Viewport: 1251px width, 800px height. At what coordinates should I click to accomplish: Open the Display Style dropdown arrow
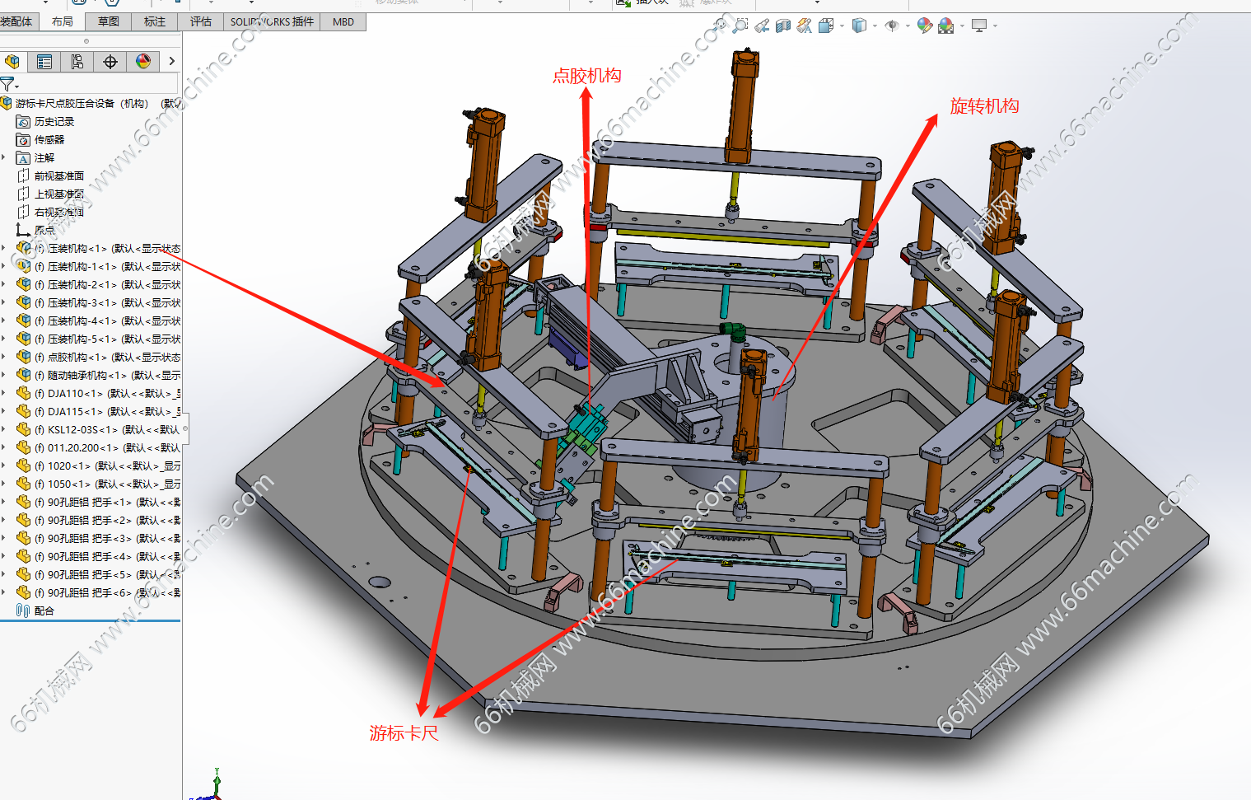[x=875, y=26]
